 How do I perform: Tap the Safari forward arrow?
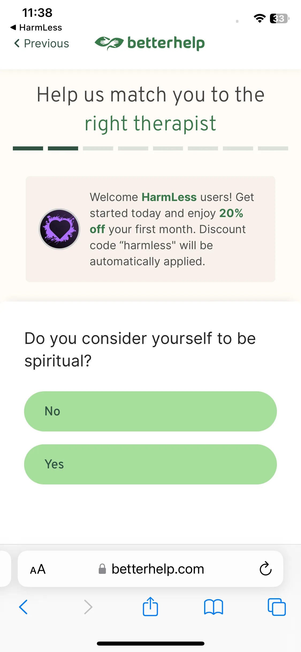point(88,607)
